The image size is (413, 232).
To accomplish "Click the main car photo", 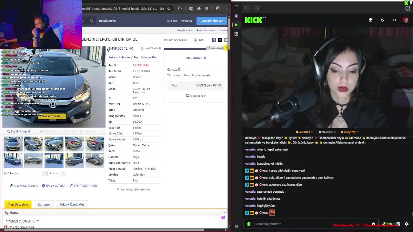I will coord(54,87).
